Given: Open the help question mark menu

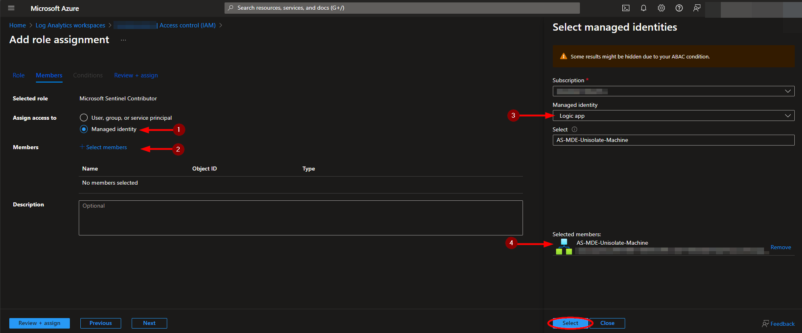Looking at the screenshot, I should click(x=679, y=8).
